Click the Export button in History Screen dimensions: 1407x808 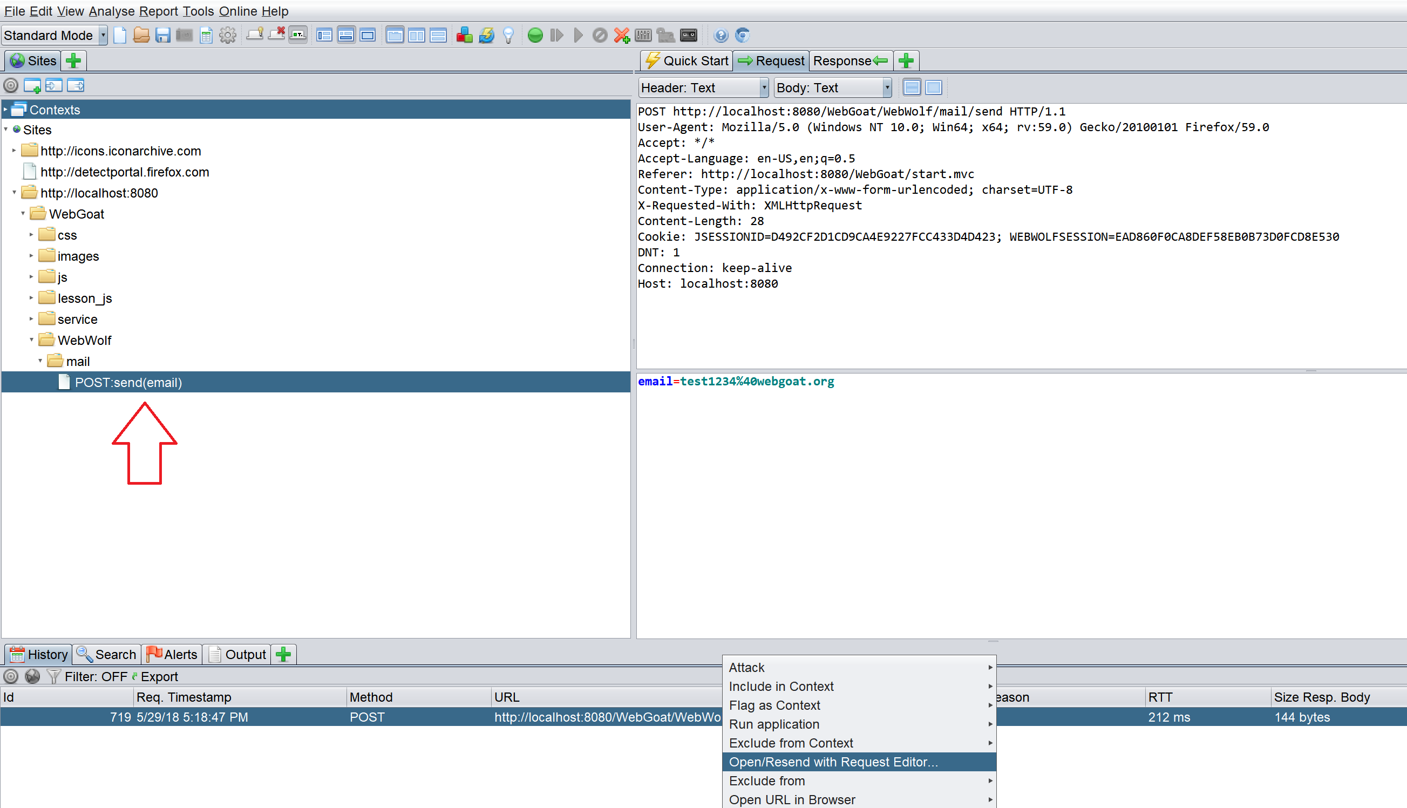[155, 676]
